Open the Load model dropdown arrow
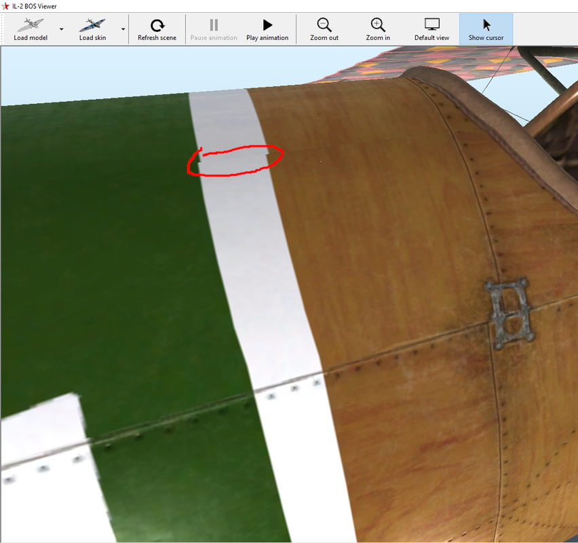Viewport: 578px width, 543px height. point(62,29)
